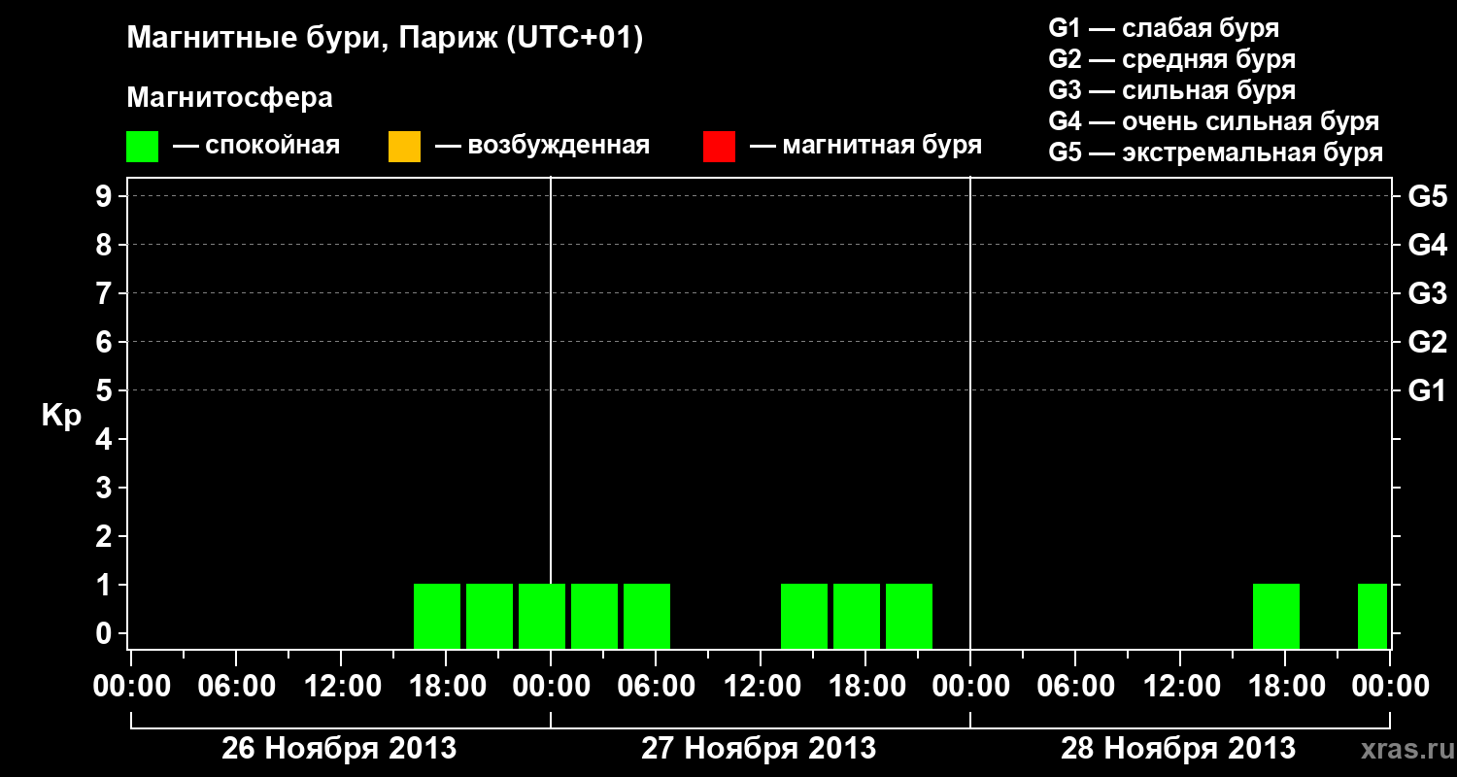Click the right-axis G1 label
Viewport: 1457px width, 777px height.
[x=1427, y=390]
